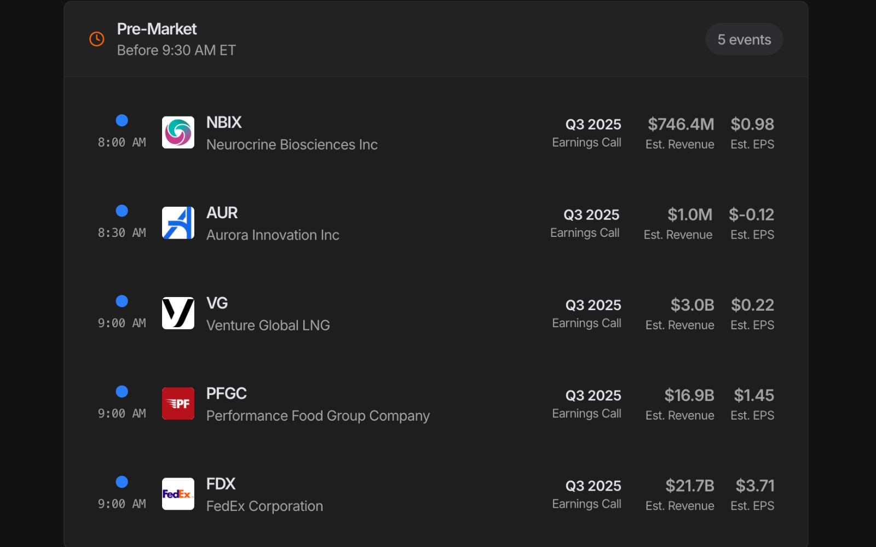Click $746.4M estimated revenue for NBIX
The height and width of the screenshot is (547, 876).
(x=681, y=124)
